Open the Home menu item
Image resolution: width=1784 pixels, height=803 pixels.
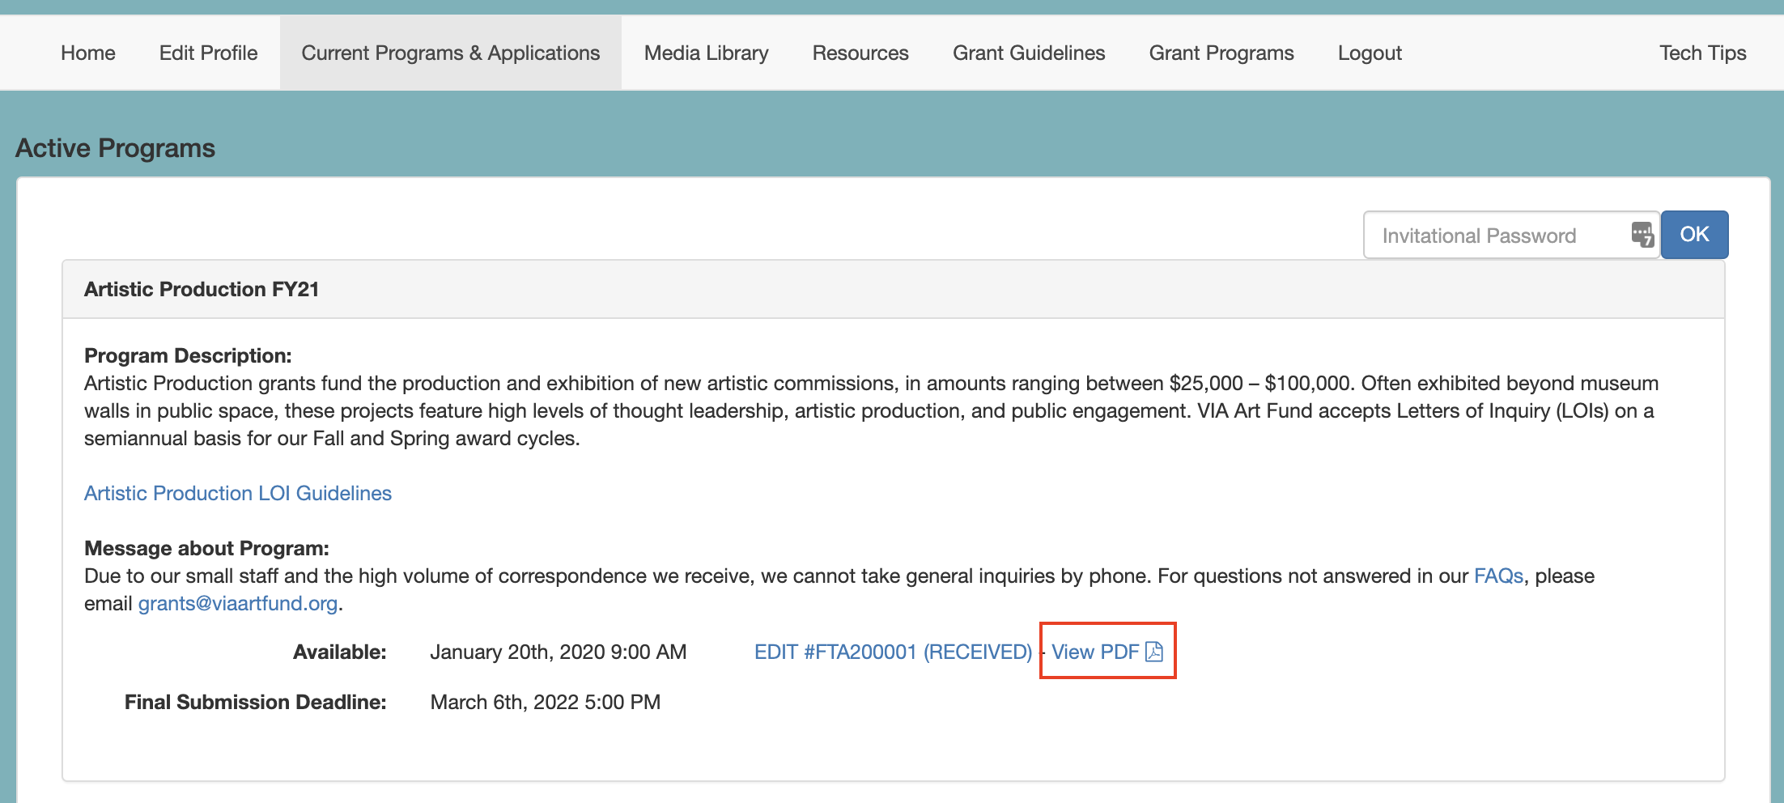coord(88,53)
